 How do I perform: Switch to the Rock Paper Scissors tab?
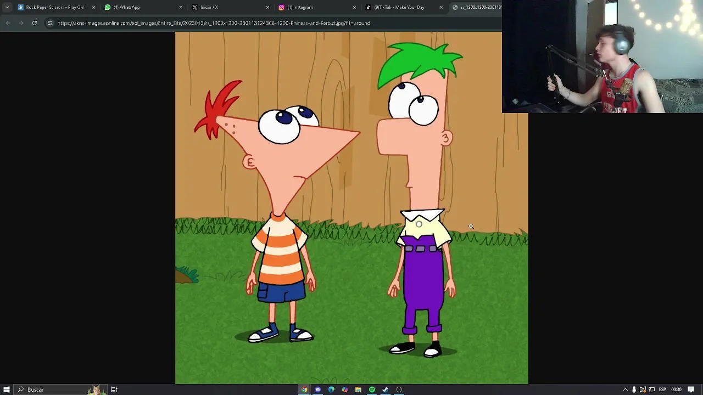click(x=57, y=7)
